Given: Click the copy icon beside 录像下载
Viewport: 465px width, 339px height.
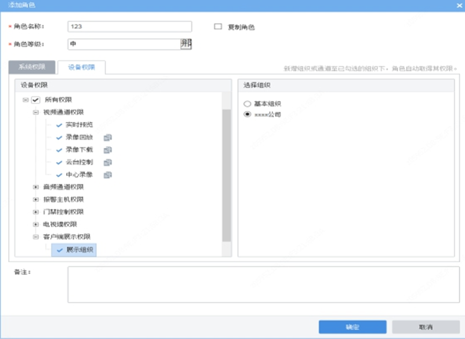Looking at the screenshot, I should [x=107, y=150].
